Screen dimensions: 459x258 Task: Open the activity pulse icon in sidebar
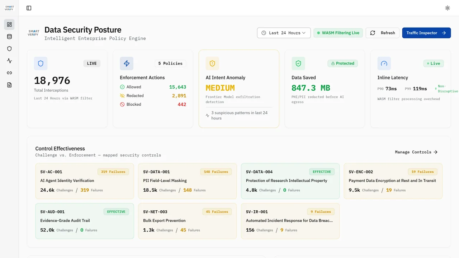9,61
